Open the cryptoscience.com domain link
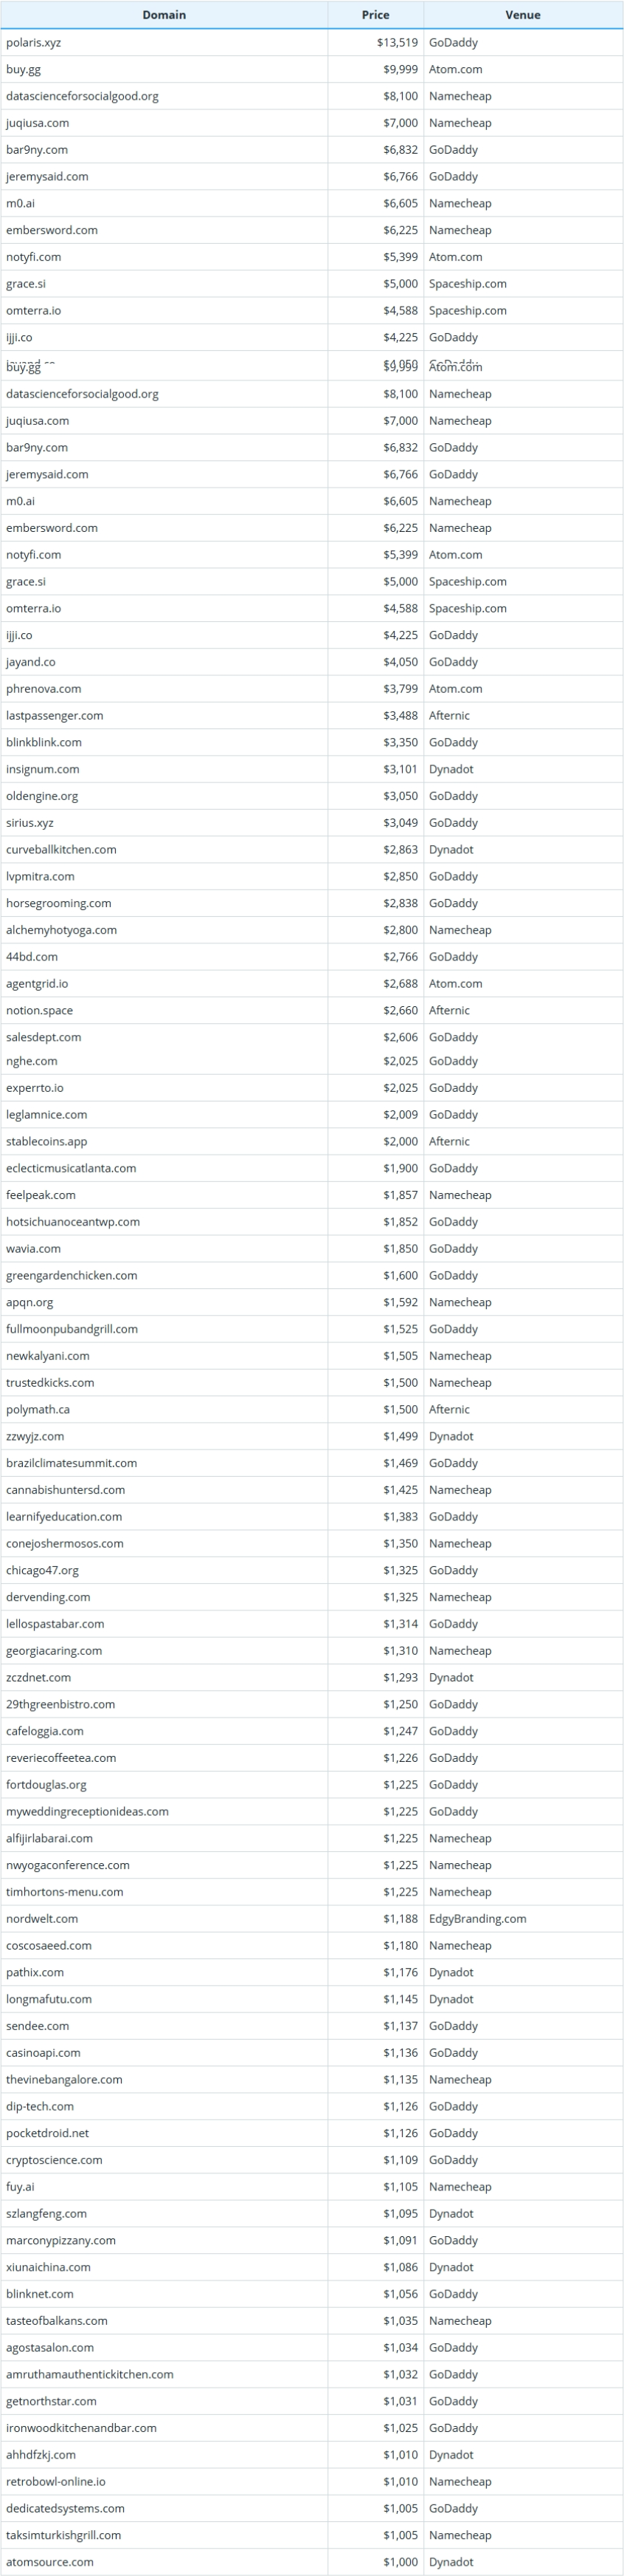 coord(54,2160)
